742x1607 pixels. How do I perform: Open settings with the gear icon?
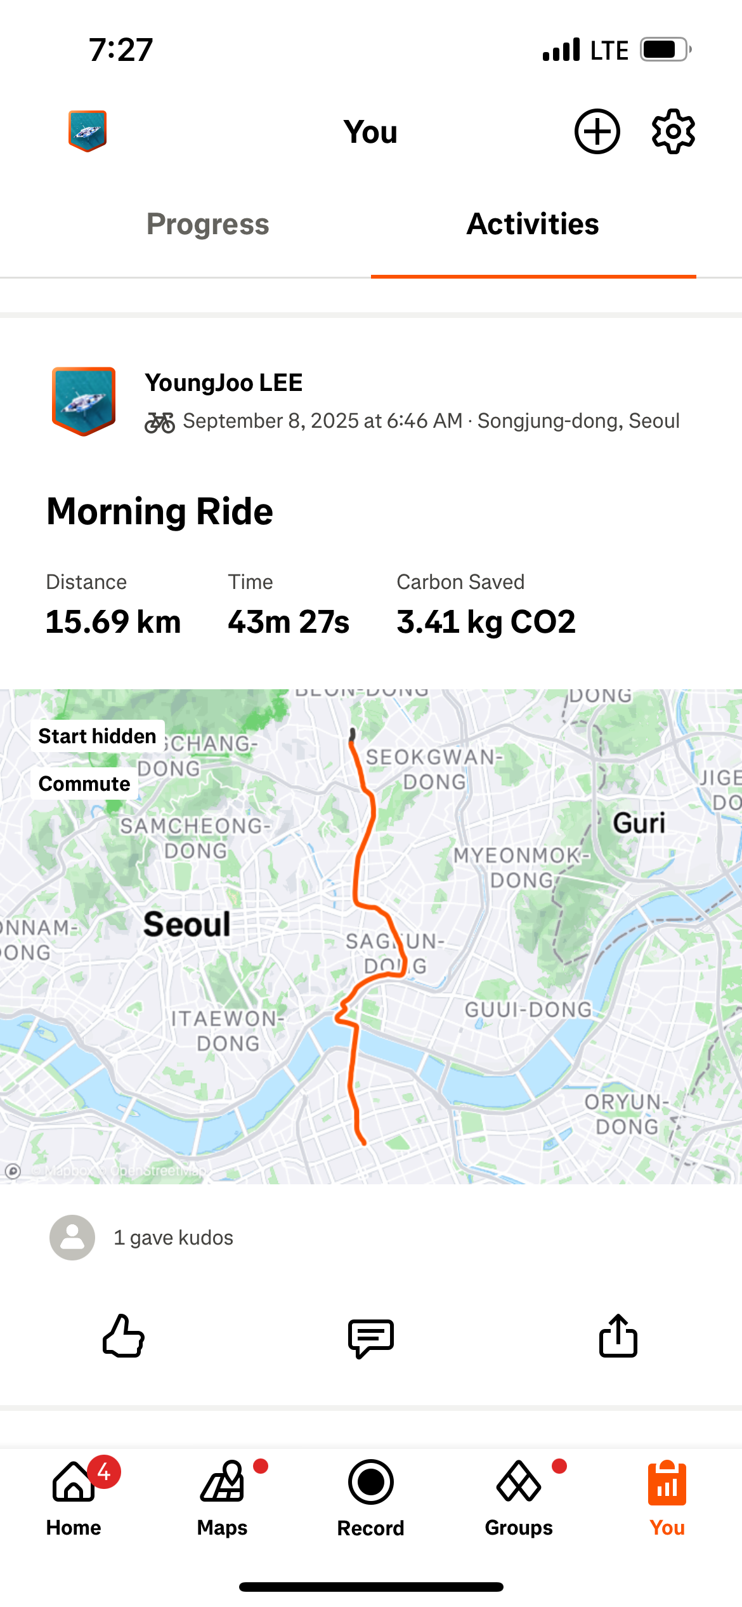tap(673, 132)
